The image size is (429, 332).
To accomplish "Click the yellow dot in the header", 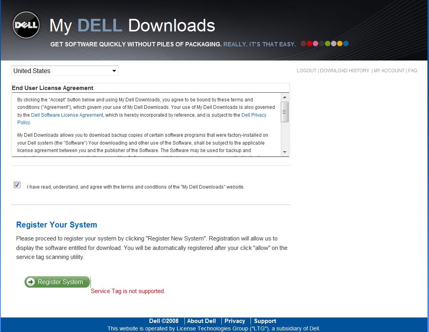I will click(x=340, y=44).
